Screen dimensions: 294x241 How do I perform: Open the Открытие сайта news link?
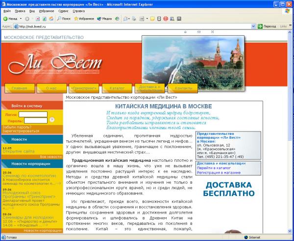19,152
